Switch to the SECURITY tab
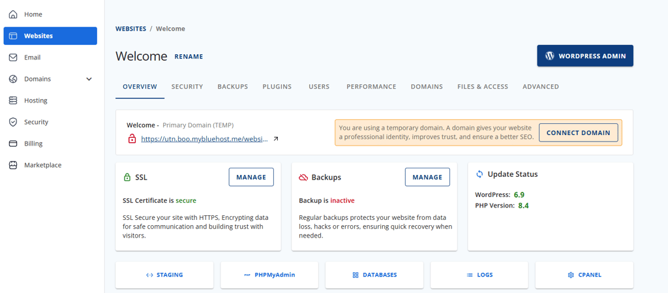Viewport: 668px width, 293px height. 187,86
